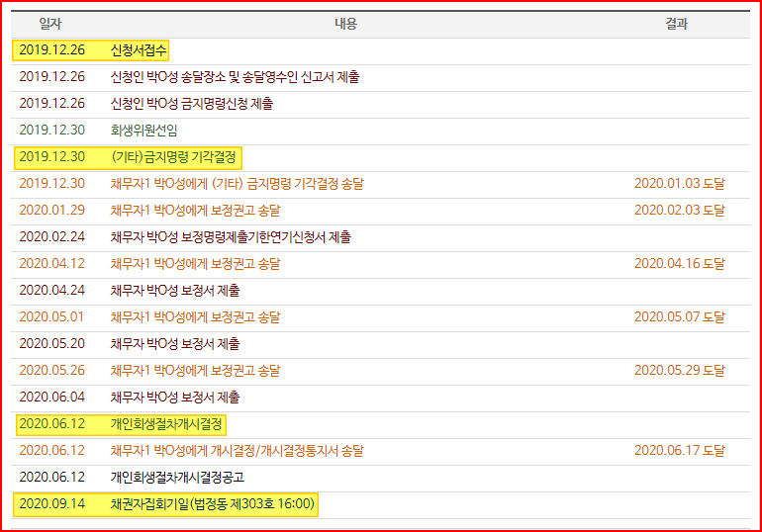Select the 보정명령제출기한연기신청서 제출 entry
The width and height of the screenshot is (762, 532).
point(231,237)
